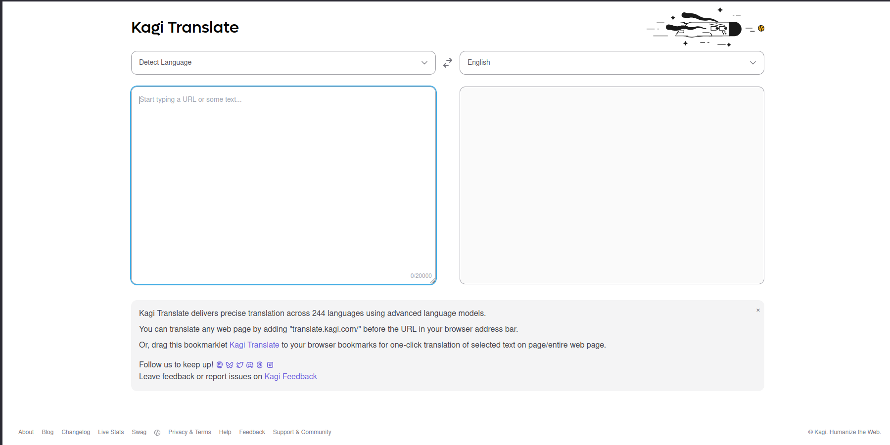Click the translation output panel
Screen dimensions: 890x445
pyautogui.click(x=611, y=185)
